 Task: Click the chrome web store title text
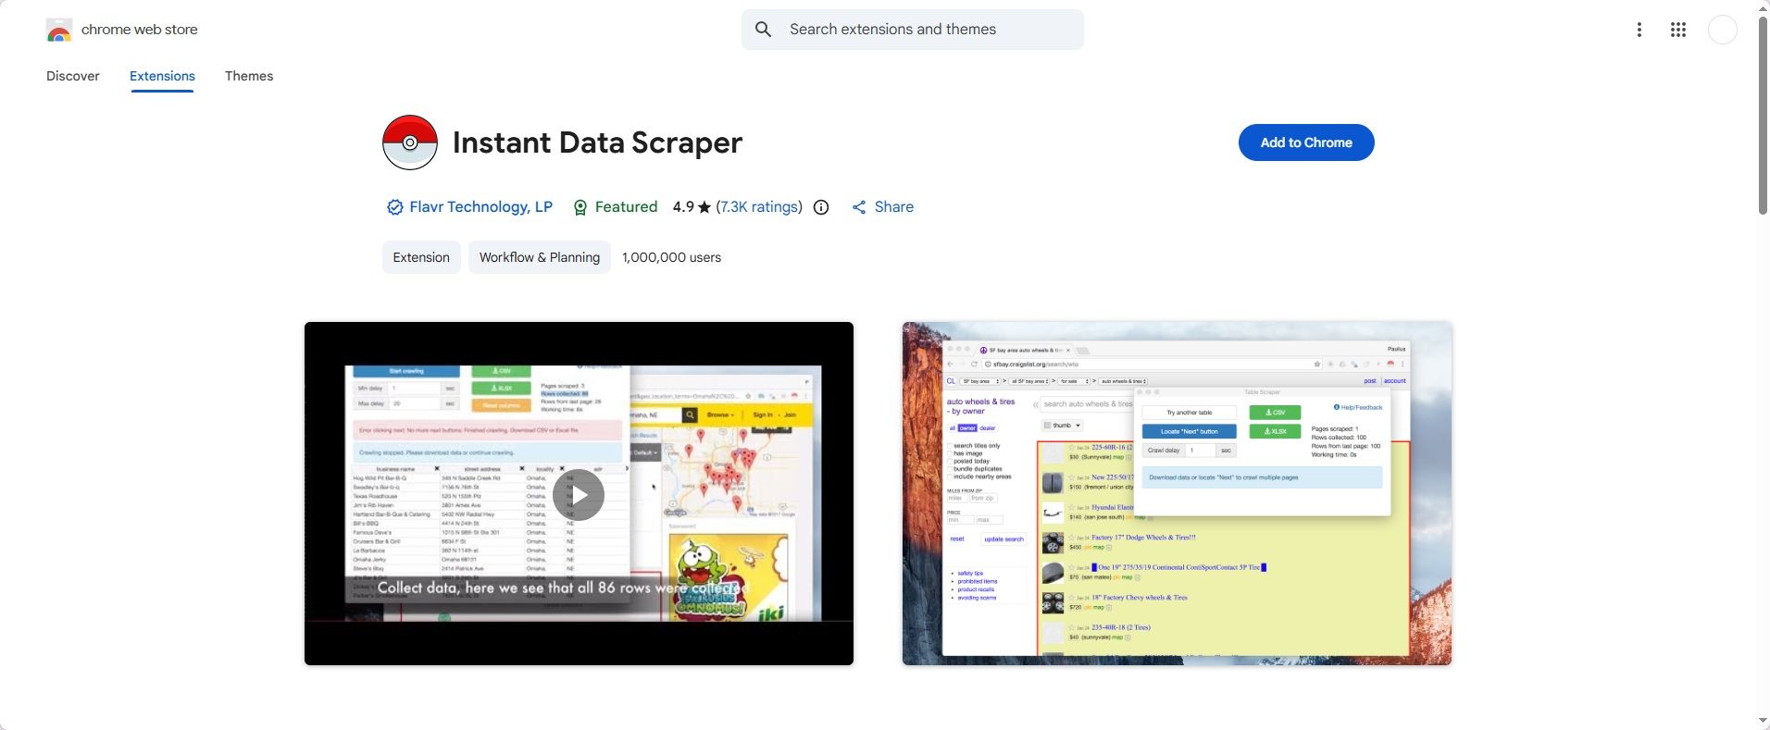pyautogui.click(x=140, y=30)
